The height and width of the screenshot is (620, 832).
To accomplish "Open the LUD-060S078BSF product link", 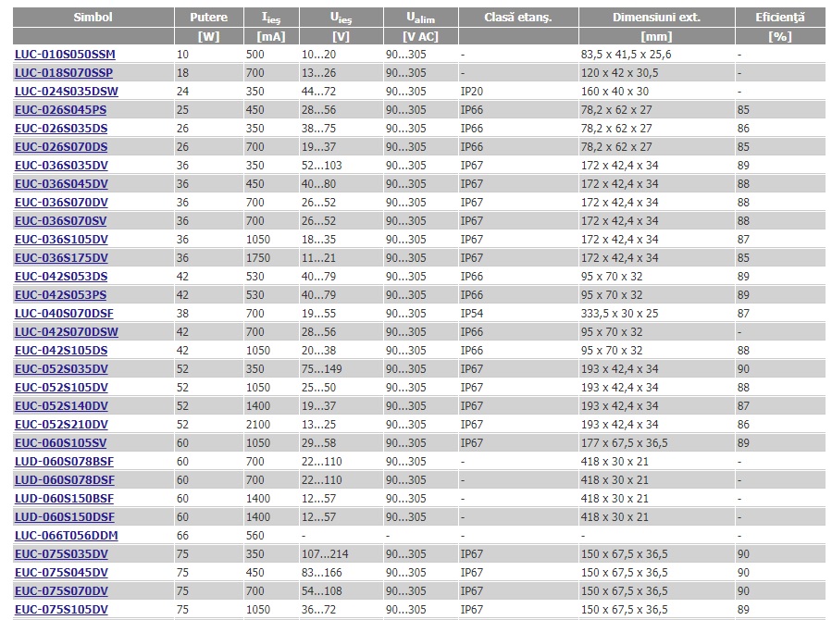I will (64, 462).
